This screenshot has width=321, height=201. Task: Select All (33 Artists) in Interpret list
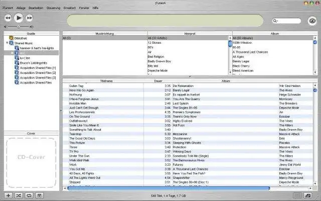point(157,38)
